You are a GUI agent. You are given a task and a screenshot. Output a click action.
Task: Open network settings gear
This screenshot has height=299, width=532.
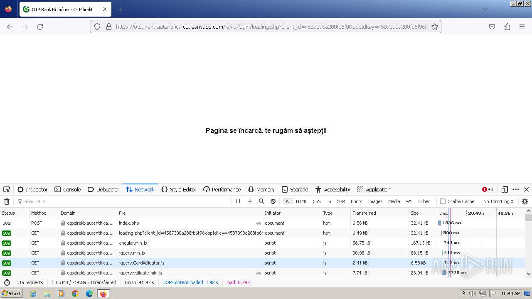click(x=525, y=201)
